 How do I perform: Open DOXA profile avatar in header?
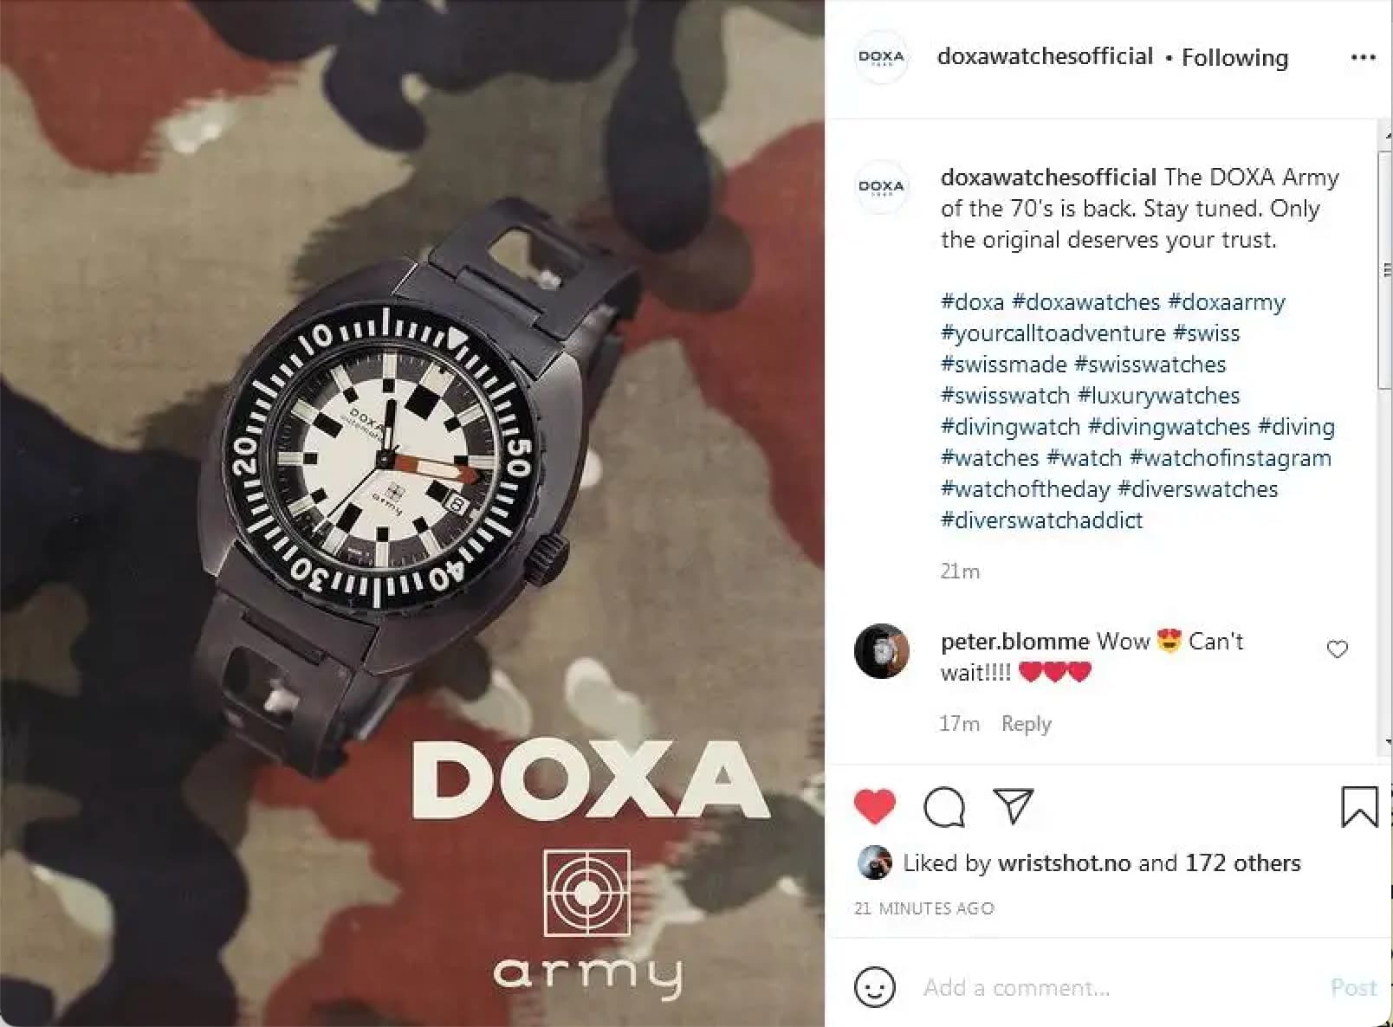(881, 57)
